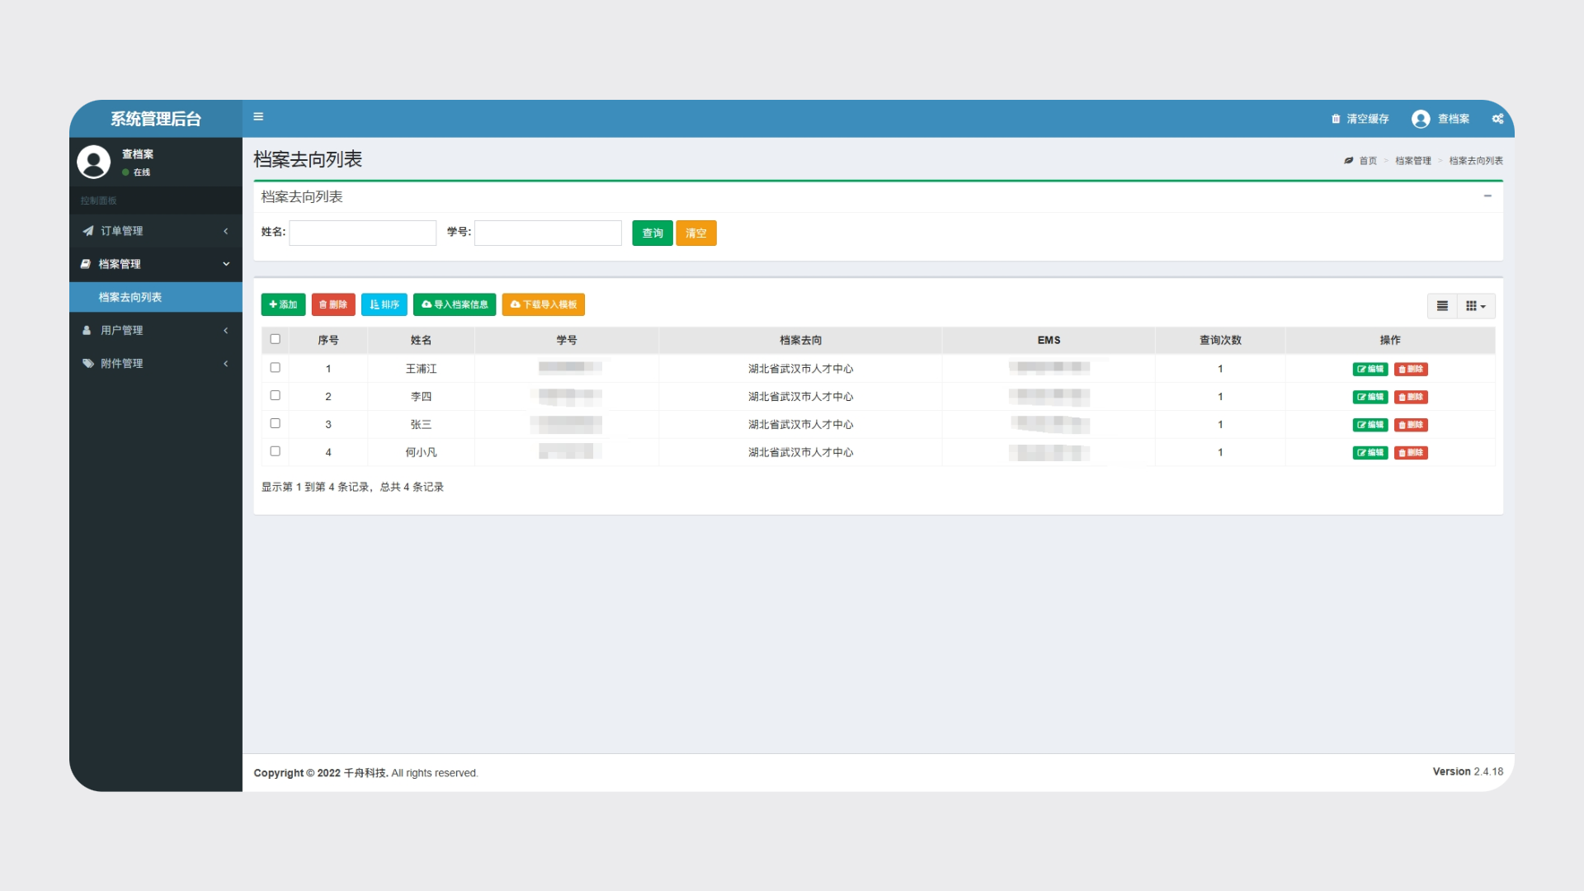
Task: Click the clear cache trash icon
Action: (1336, 119)
